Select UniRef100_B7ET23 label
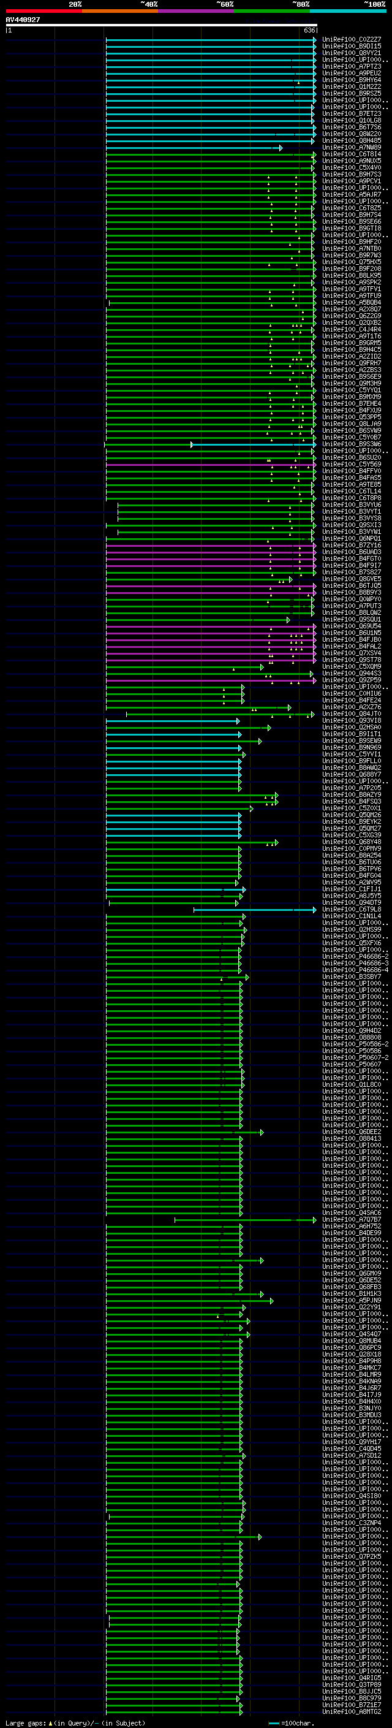392x1728 pixels. 351,114
